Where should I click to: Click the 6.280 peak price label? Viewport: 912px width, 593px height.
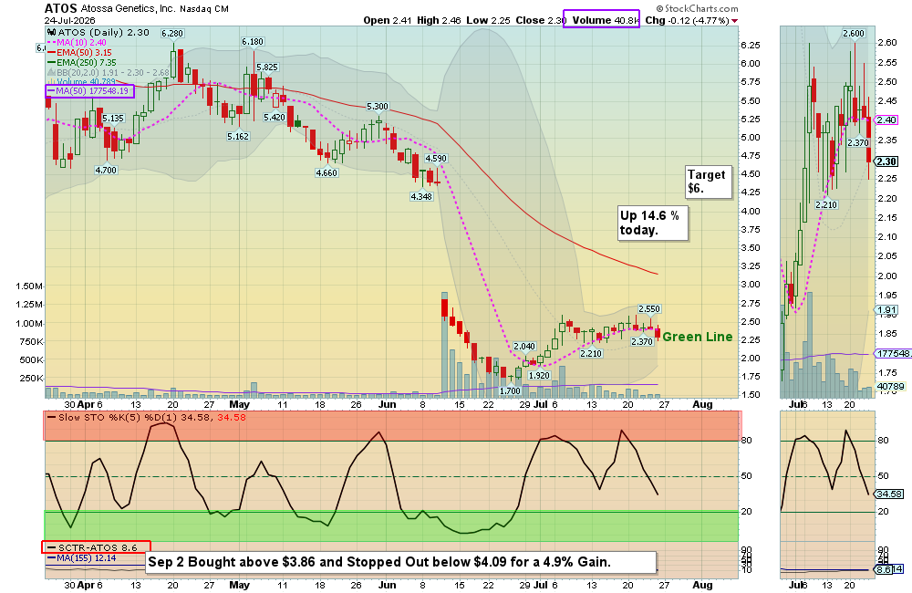(172, 33)
